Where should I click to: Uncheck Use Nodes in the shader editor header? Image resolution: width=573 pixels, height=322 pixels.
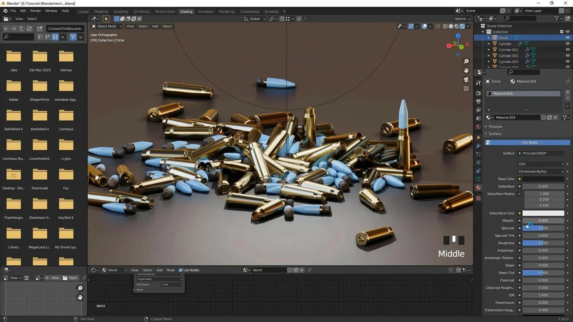coord(180,270)
